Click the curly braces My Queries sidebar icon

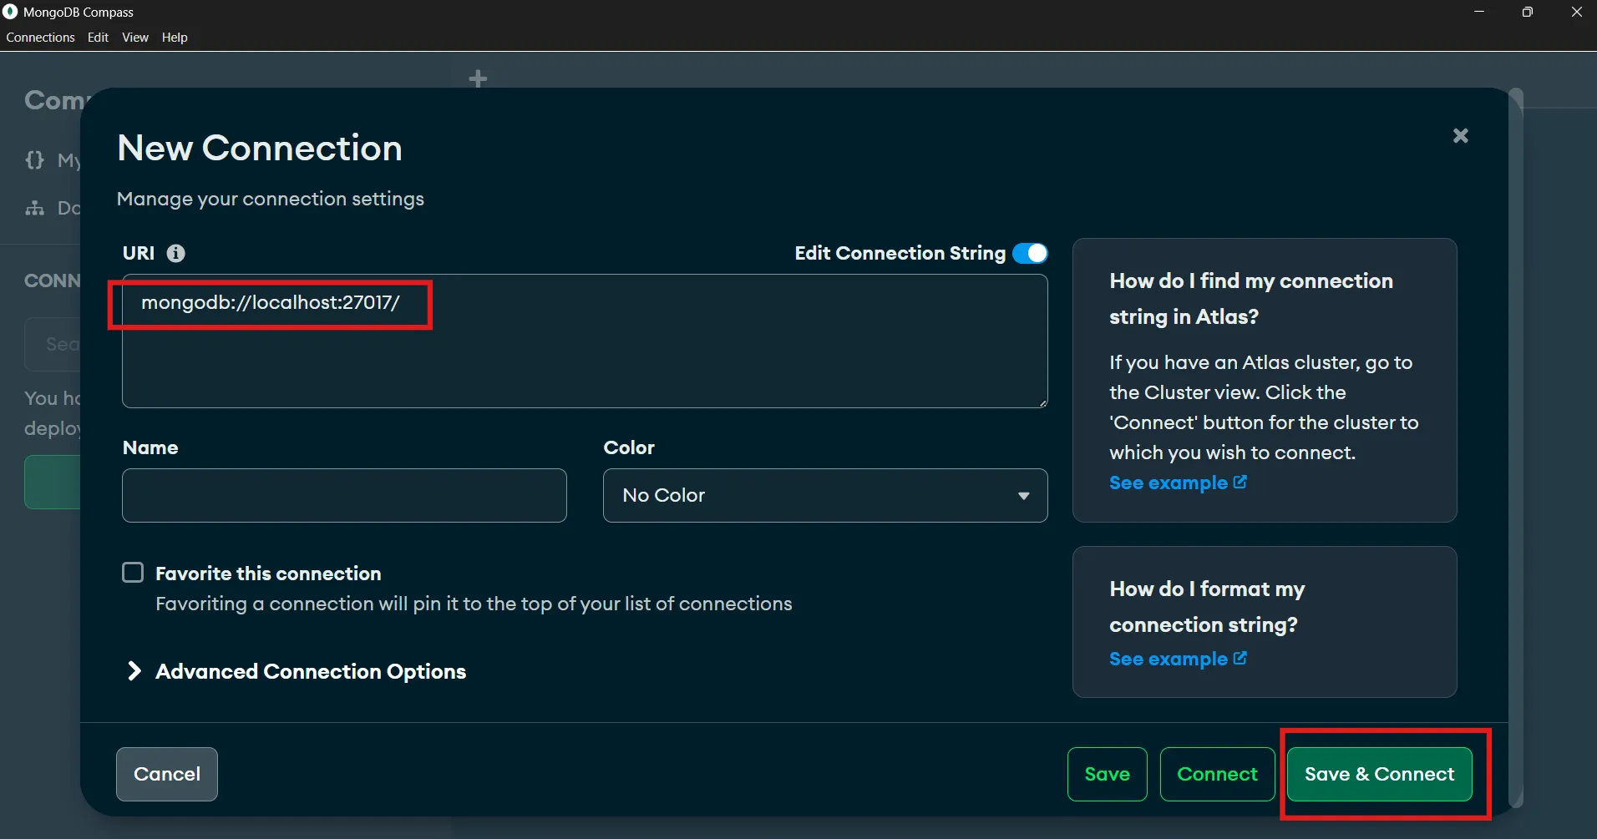(x=34, y=160)
